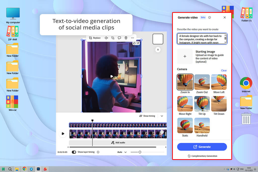This screenshot has width=258, height=172.
Task: Click the plus to upload starting image
Action: [x=185, y=56]
